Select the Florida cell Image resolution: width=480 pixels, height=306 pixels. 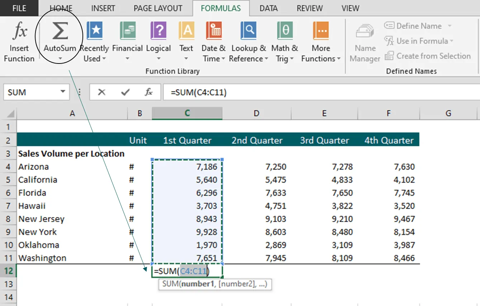[x=72, y=193]
